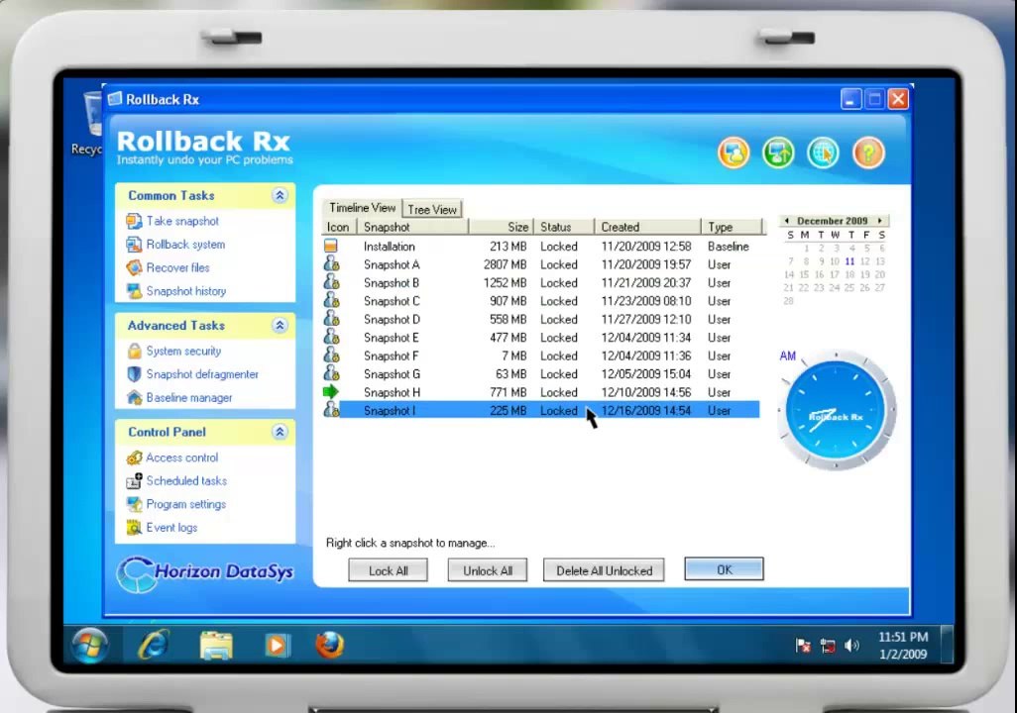Image resolution: width=1017 pixels, height=713 pixels.
Task: Open the Recycle Bin on desktop
Action: pyautogui.click(x=91, y=123)
